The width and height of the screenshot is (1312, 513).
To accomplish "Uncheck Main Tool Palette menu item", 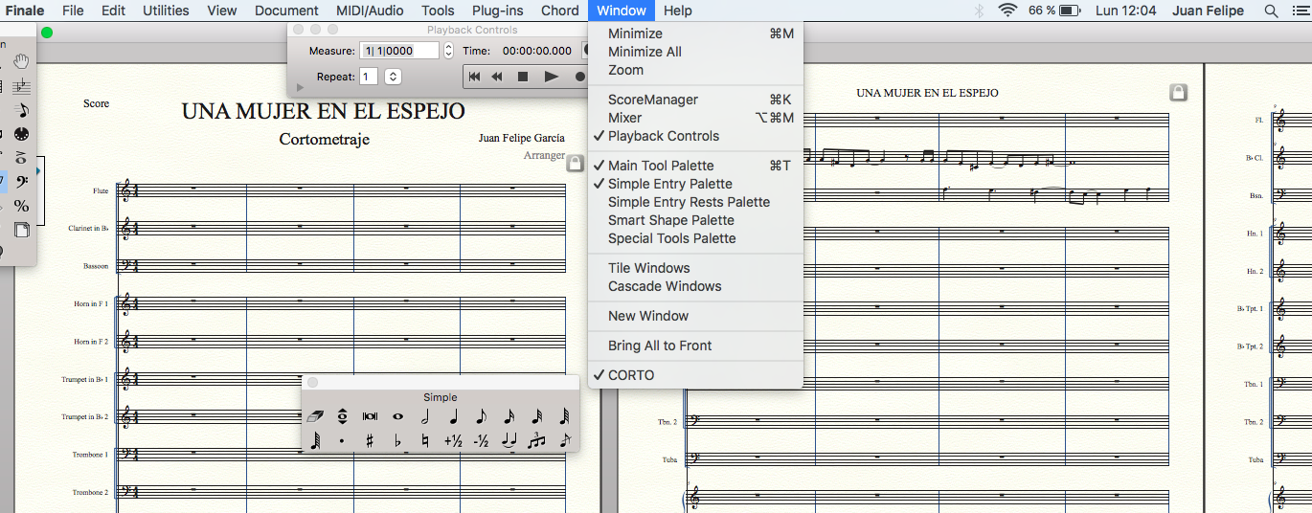I will click(x=660, y=166).
